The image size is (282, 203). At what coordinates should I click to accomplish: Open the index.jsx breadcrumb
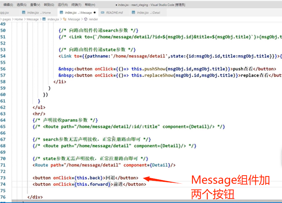point(53,19)
